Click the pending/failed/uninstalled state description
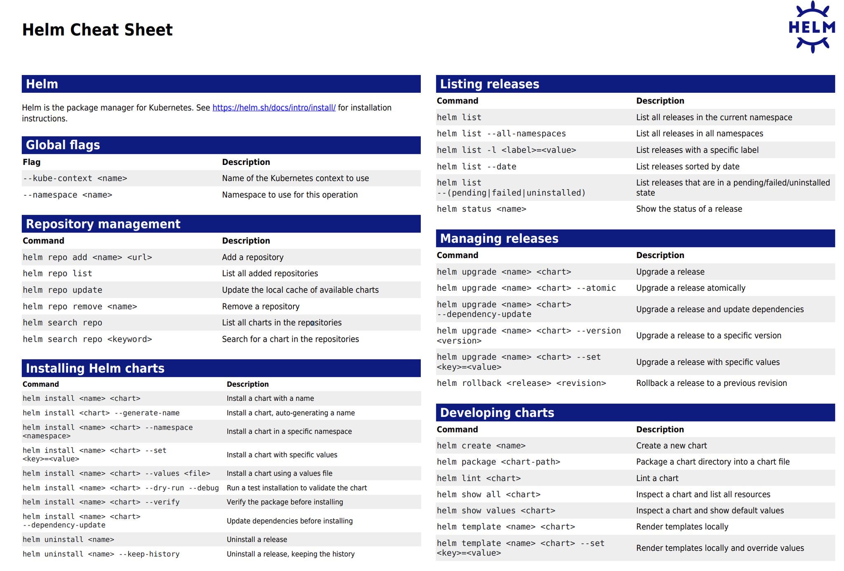 coord(733,188)
